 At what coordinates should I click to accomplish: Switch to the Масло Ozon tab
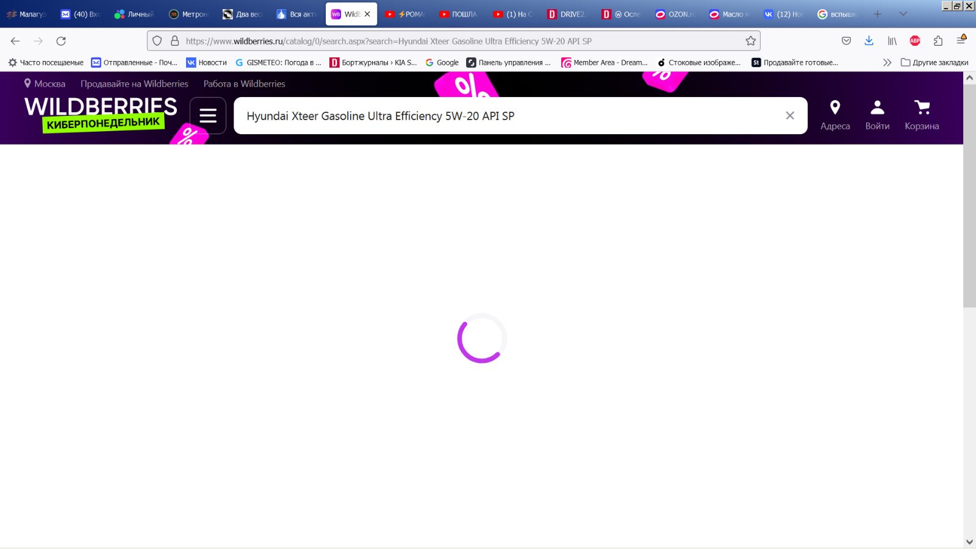[728, 14]
